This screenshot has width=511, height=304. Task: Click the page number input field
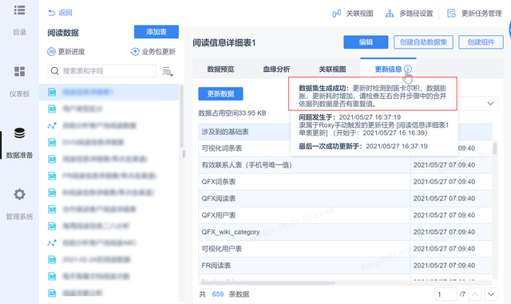446,294
